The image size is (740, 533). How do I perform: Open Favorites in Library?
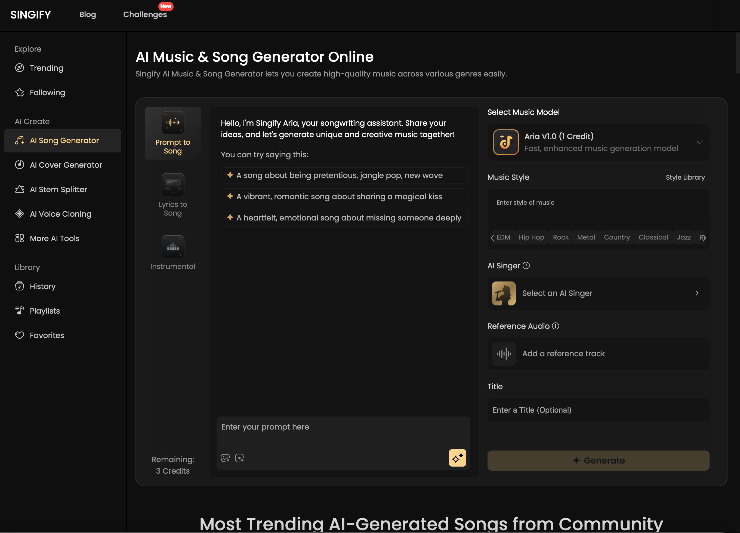pos(62,335)
